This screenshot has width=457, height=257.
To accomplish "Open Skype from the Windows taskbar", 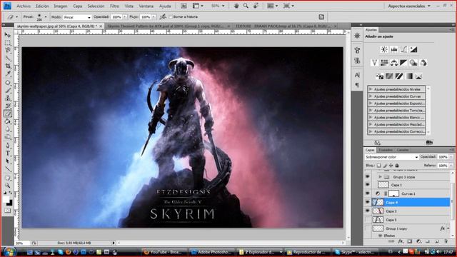I will 355,252.
